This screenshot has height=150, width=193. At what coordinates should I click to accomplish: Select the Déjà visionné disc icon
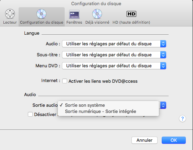97,14
